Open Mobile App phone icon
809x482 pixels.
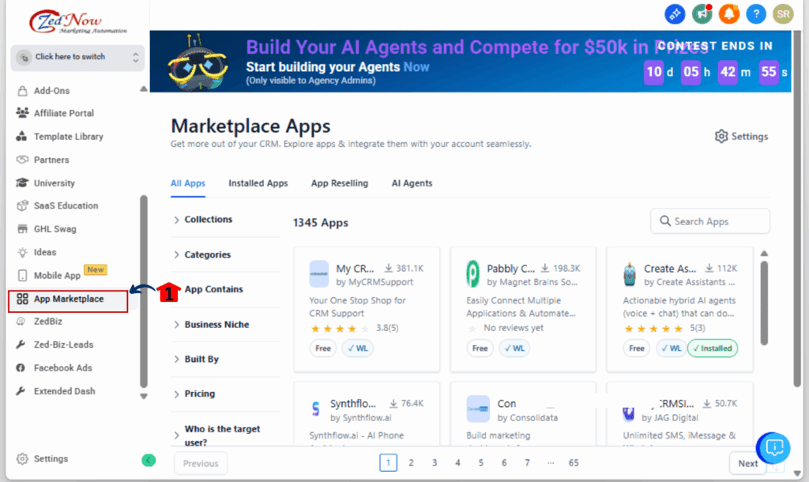[22, 275]
